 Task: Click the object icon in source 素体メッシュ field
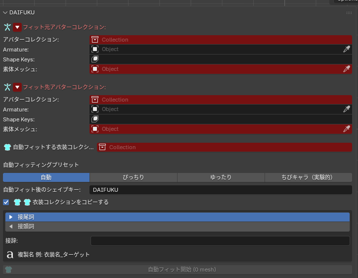(95, 69)
